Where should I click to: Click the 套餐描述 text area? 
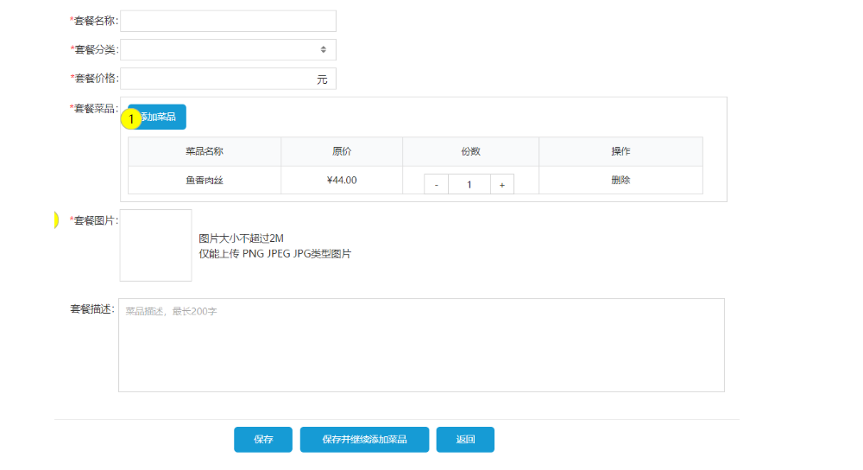[x=421, y=345]
